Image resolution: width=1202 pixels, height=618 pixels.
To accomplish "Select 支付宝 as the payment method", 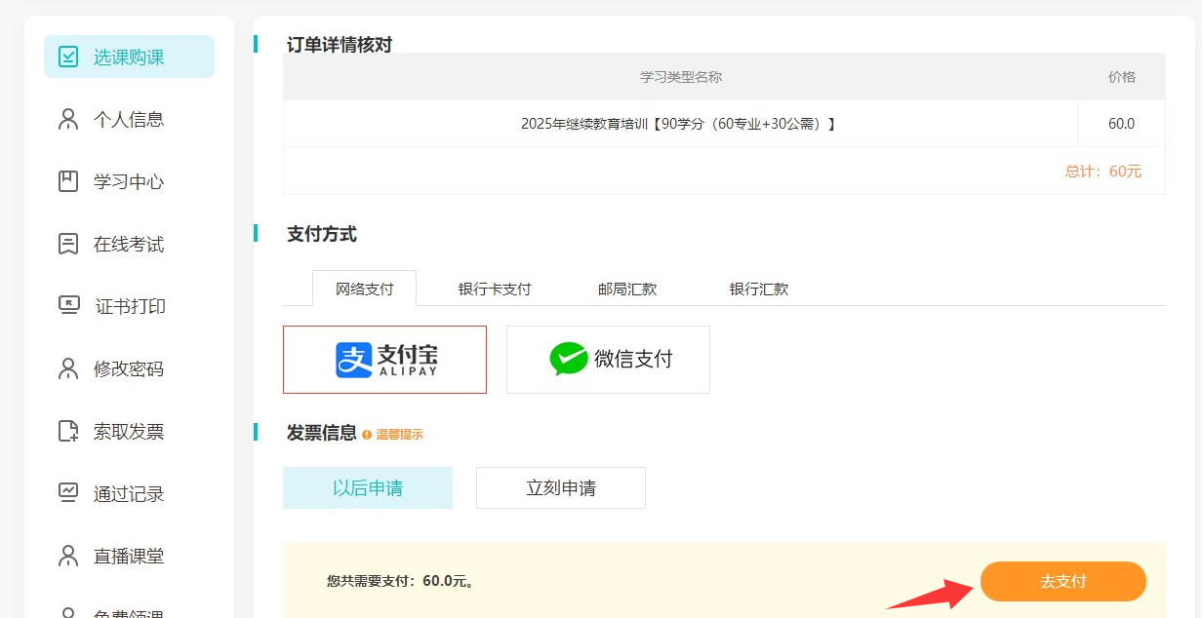I will (384, 359).
